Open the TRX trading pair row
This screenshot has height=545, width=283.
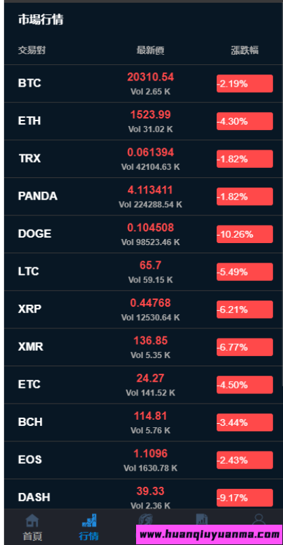pyautogui.click(x=144, y=159)
